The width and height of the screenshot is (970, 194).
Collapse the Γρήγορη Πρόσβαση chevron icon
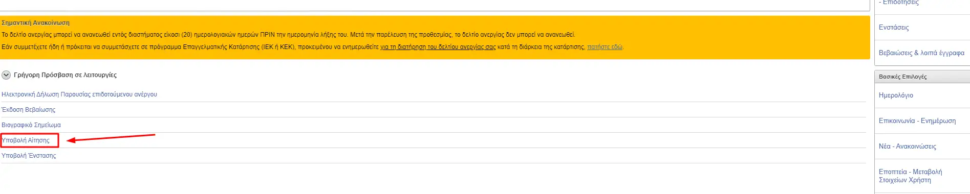(6, 75)
